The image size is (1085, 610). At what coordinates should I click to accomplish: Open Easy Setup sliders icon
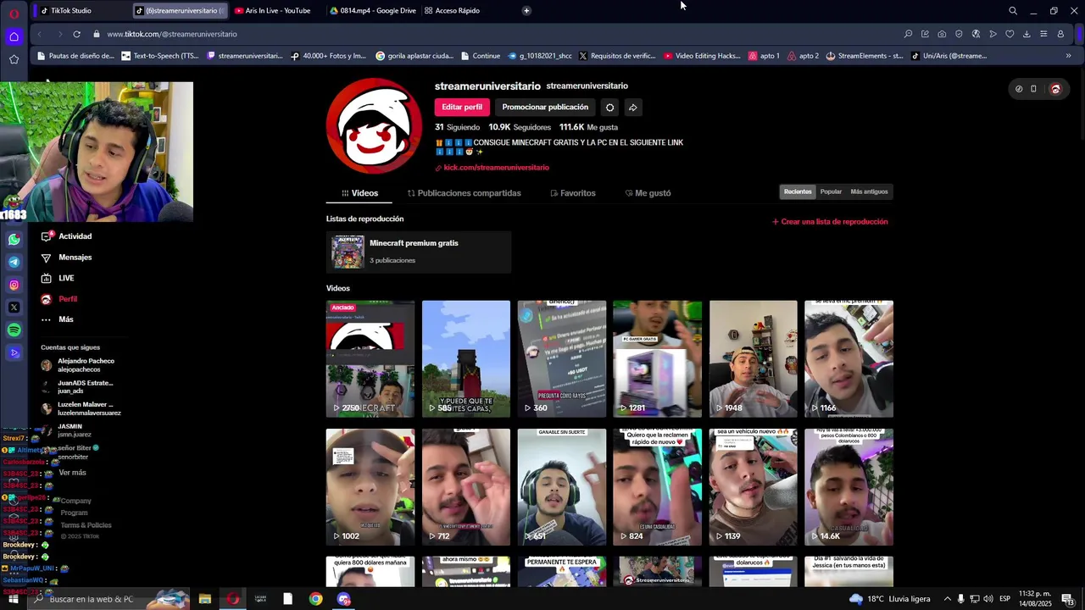[x=1043, y=34]
